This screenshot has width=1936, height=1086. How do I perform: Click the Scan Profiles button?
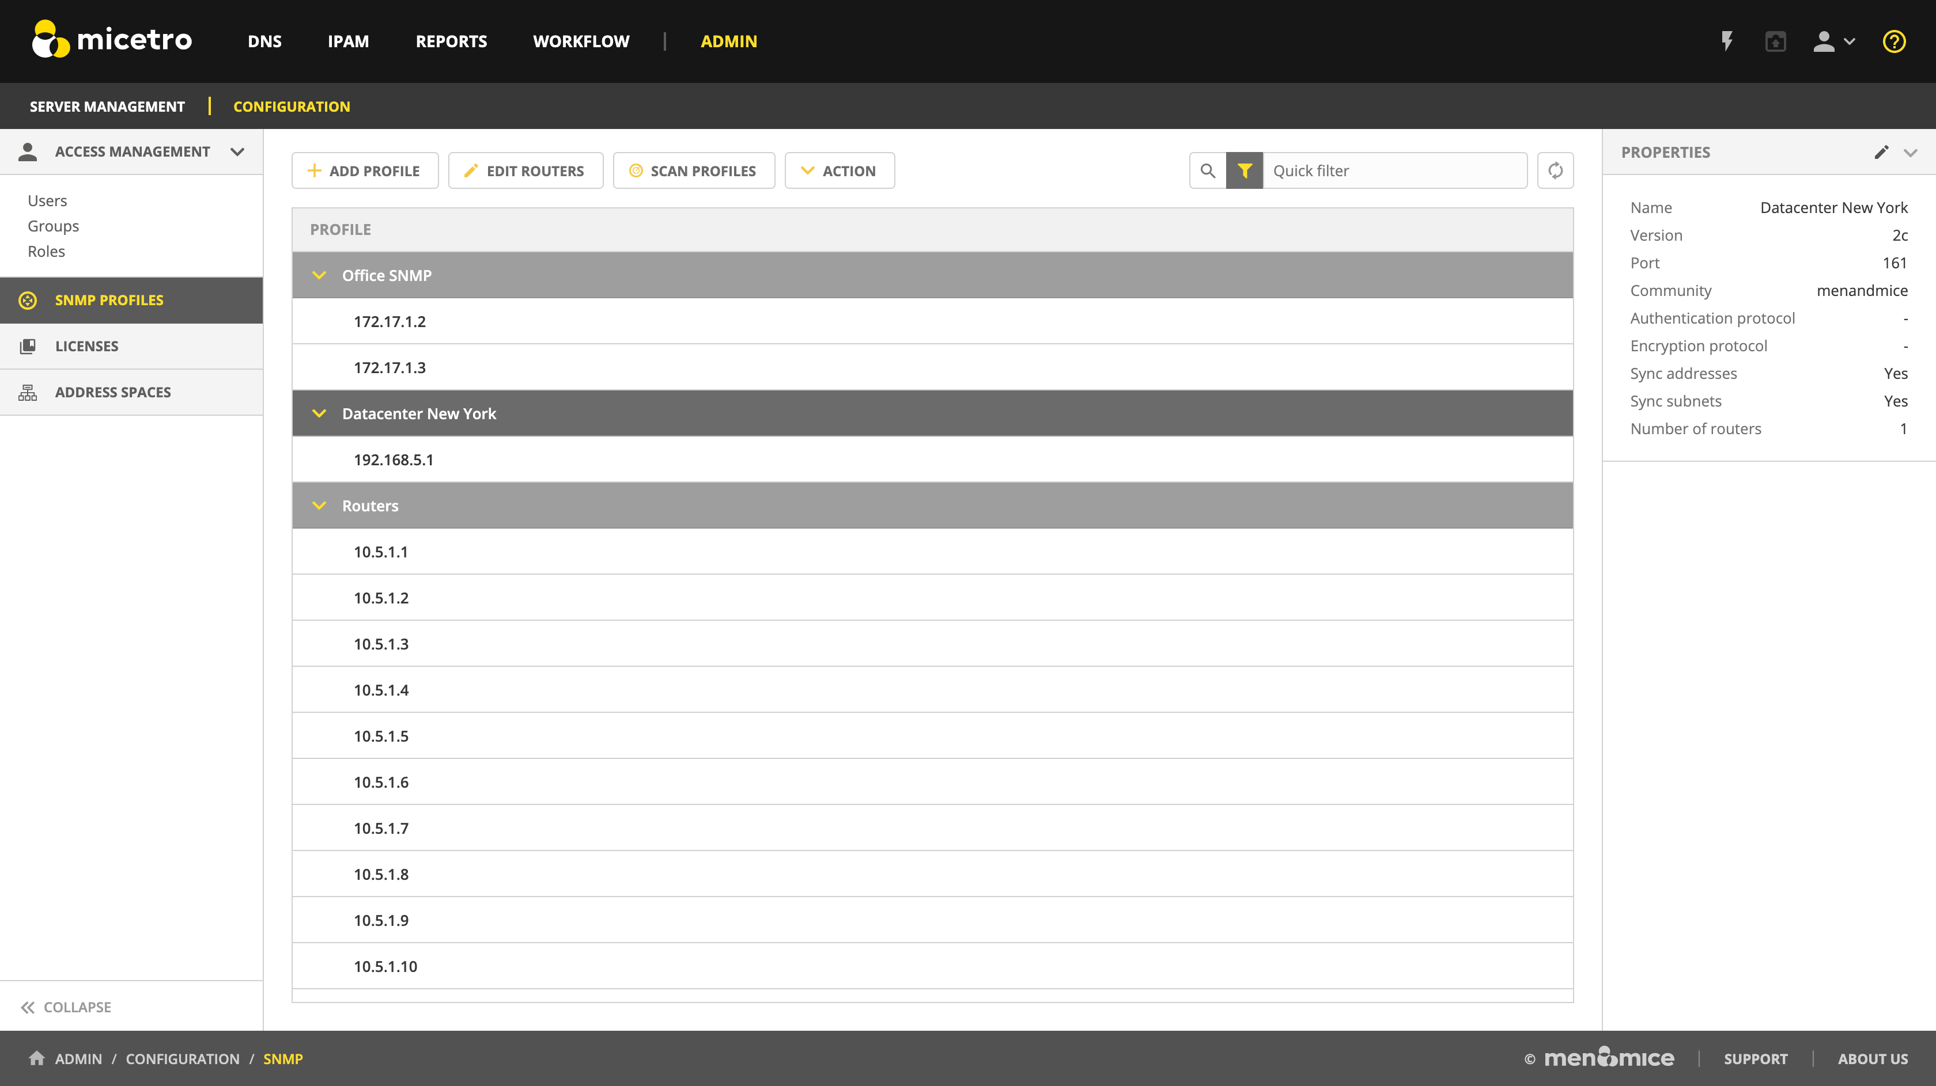point(693,170)
